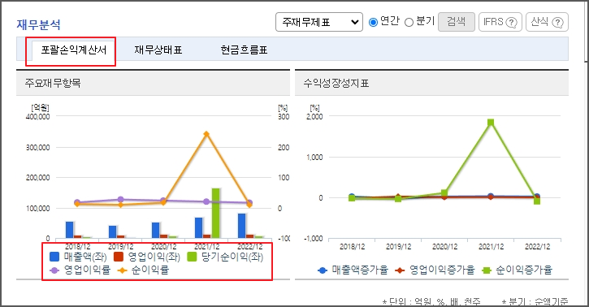The image size is (589, 307).
Task: Click the question mark icon beside 산식
Action: coord(558,23)
